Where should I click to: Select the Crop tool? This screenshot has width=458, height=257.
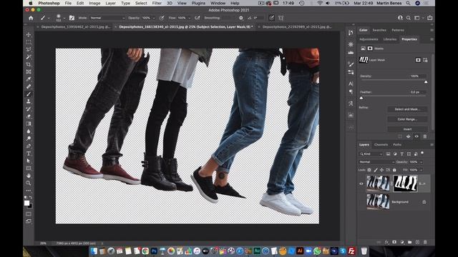tap(29, 64)
